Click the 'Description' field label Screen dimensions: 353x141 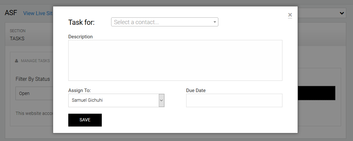click(81, 37)
